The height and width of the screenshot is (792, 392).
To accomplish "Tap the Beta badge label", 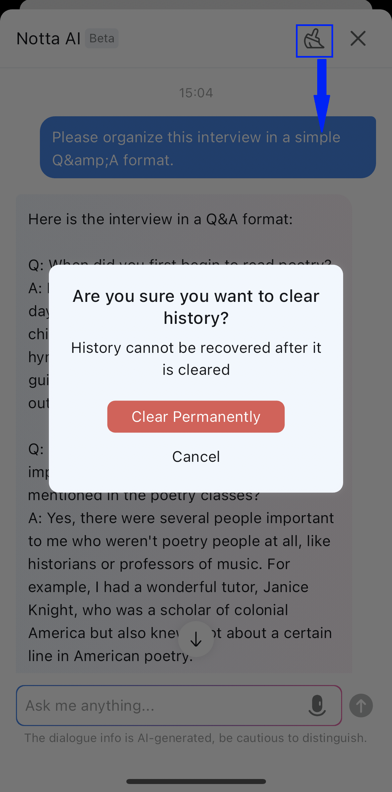I will (102, 38).
